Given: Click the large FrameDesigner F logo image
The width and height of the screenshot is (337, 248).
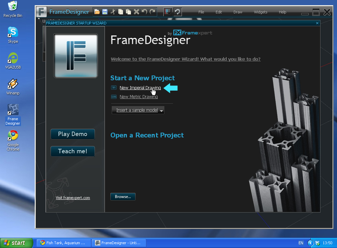Looking at the screenshot, I should pyautogui.click(x=76, y=56).
